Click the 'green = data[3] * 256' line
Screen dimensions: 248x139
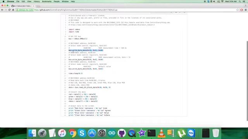click(x=83, y=97)
